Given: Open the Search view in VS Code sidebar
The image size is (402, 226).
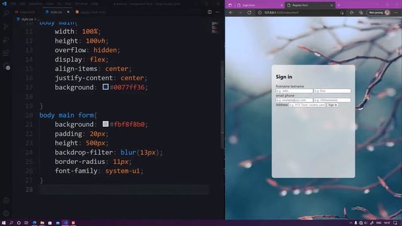Looking at the screenshot, I should 6,13.
